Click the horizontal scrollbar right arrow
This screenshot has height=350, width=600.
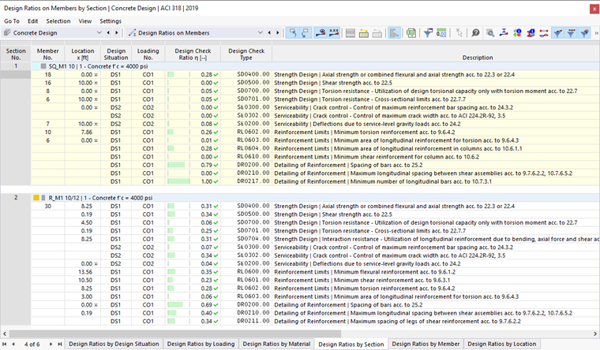(x=595, y=333)
